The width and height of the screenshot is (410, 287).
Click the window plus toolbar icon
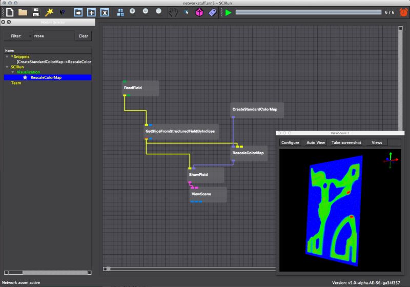point(91,12)
